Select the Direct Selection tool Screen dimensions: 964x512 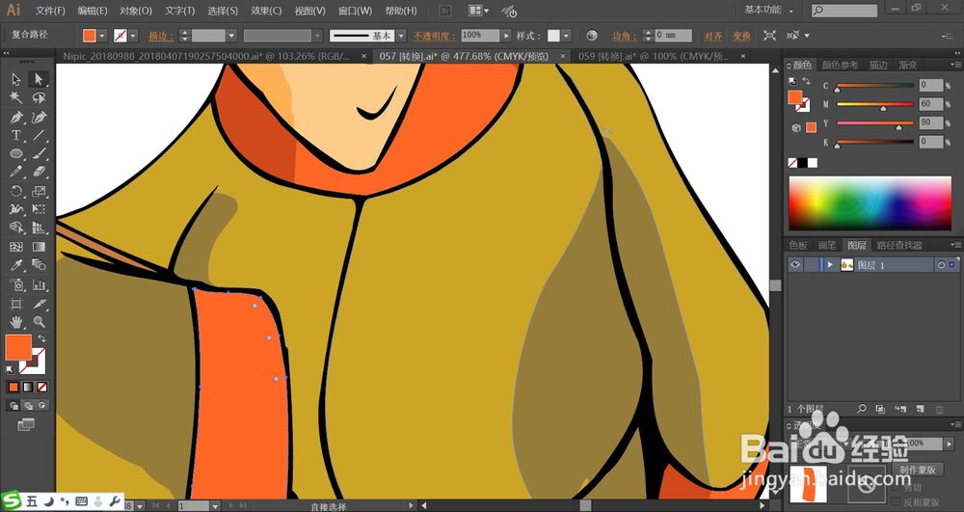pyautogui.click(x=39, y=79)
